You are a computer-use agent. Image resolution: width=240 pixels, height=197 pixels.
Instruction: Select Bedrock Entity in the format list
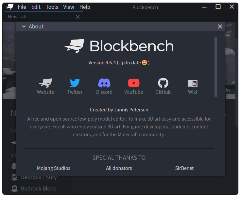pos(39,177)
